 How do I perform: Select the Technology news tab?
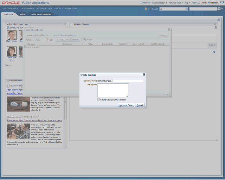15,85
